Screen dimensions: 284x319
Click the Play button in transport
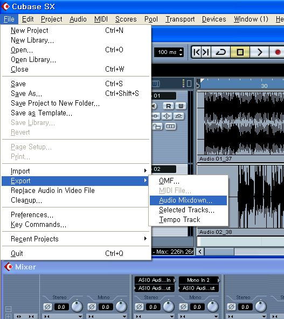point(259,52)
